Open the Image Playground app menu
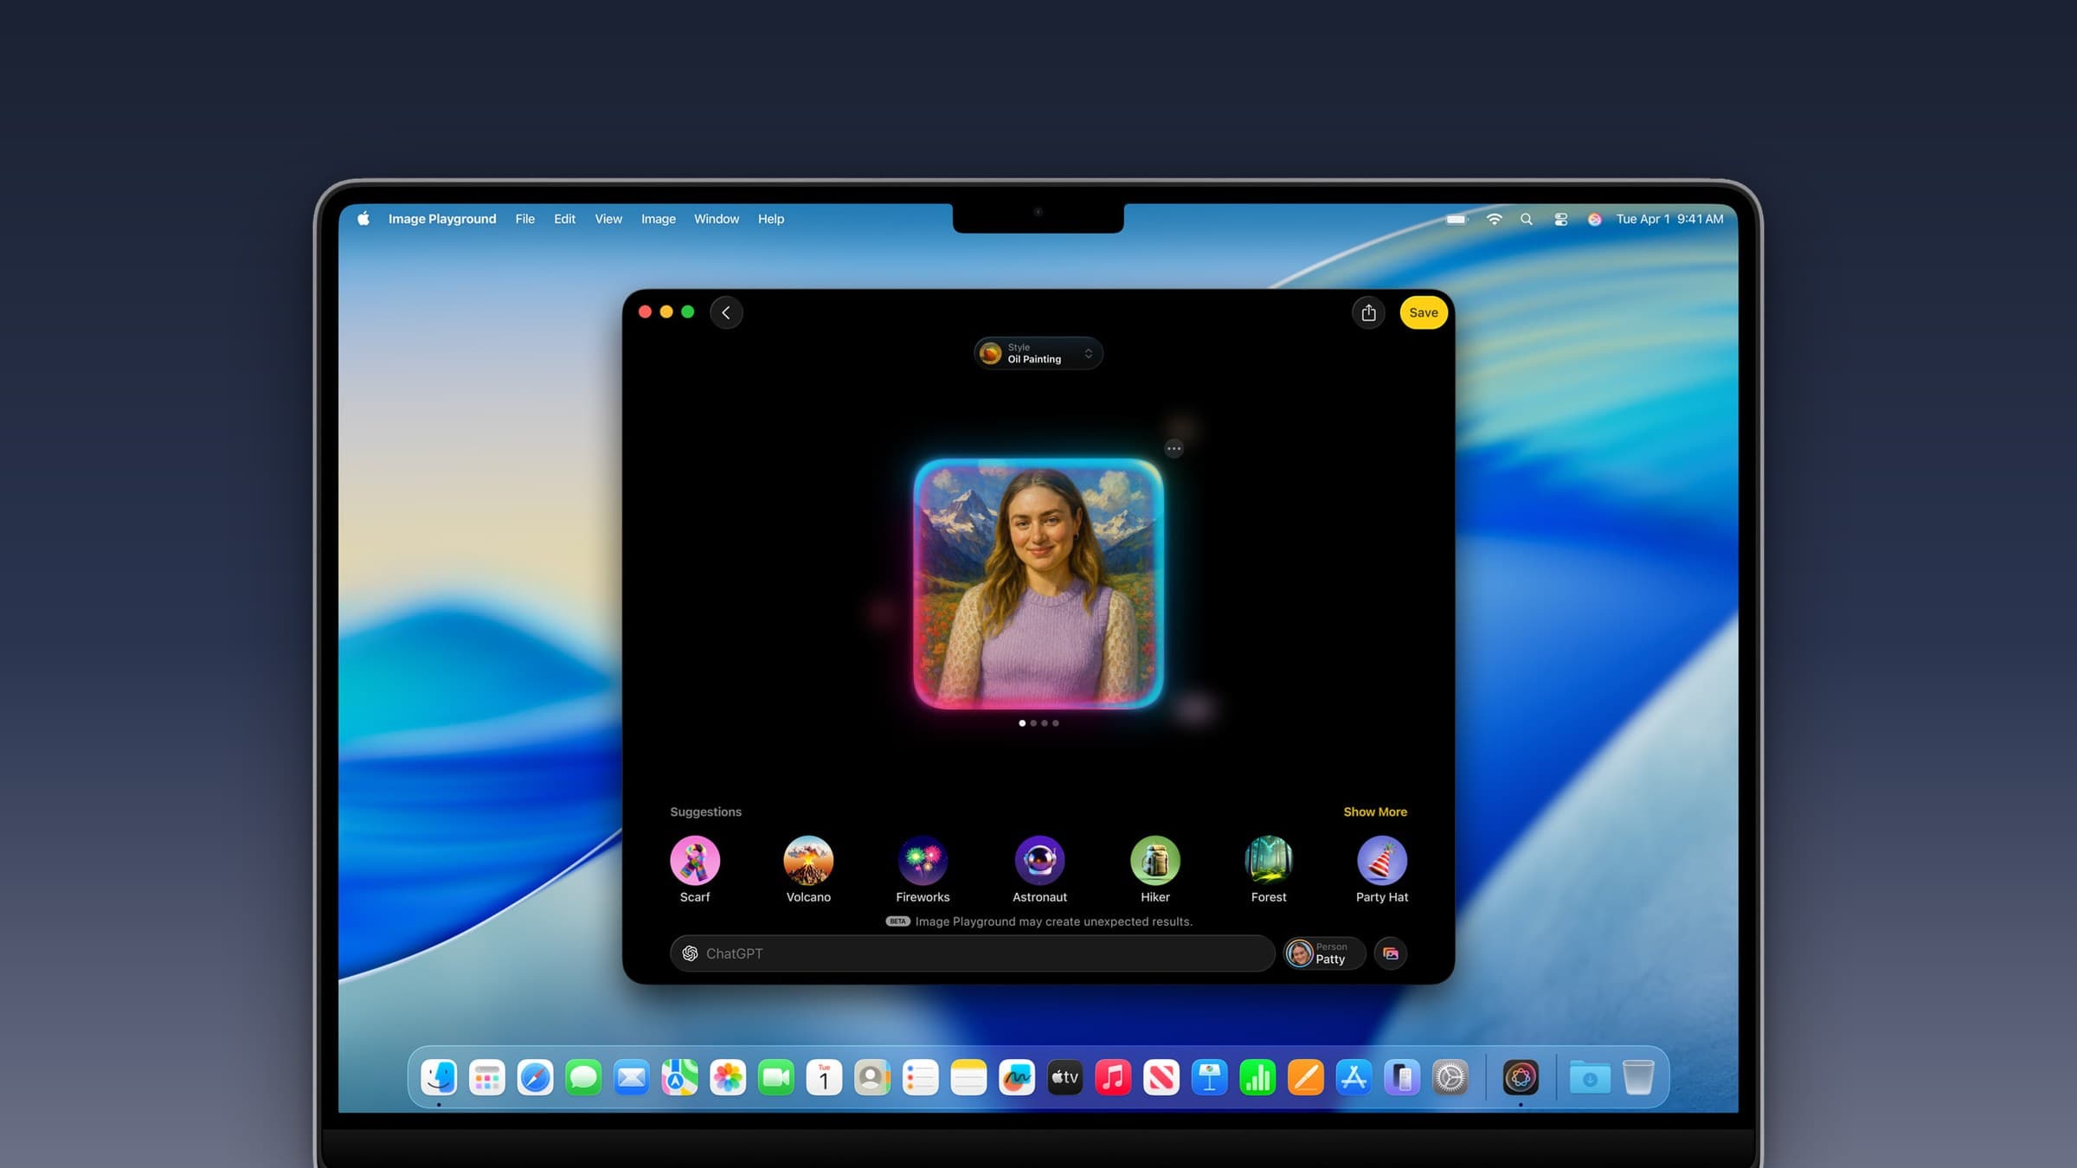Viewport: 2077px width, 1168px height. point(442,219)
